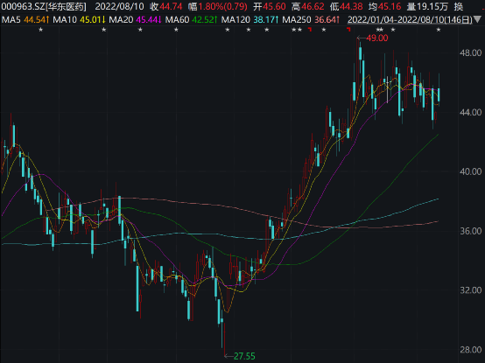Image resolution: width=485 pixels, height=363 pixels.
Task: Open the date range dropdown arrow
Action: click(x=477, y=20)
